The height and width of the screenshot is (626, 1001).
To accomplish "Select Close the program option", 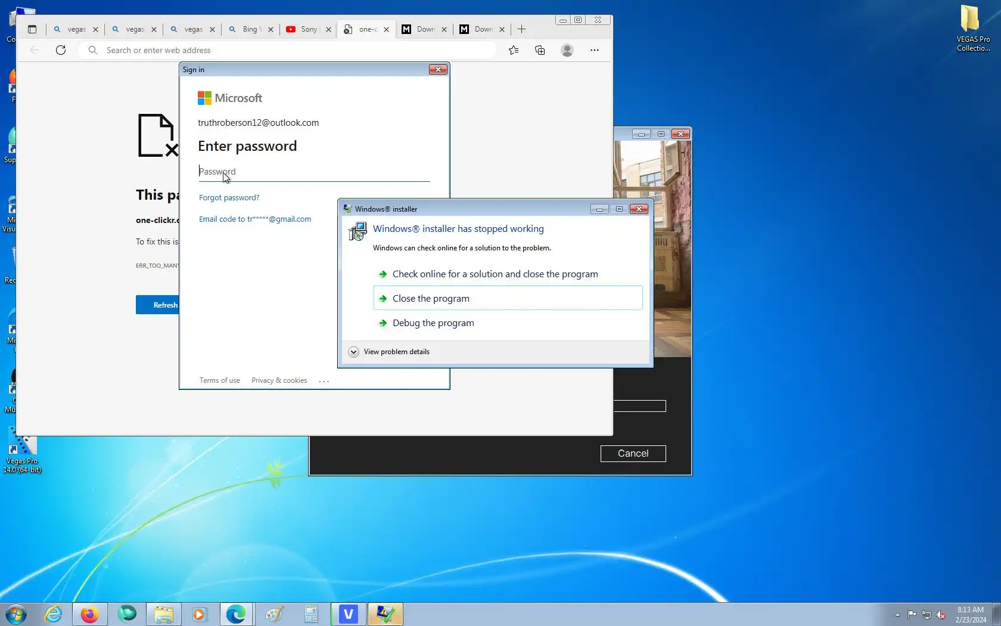I will [508, 298].
